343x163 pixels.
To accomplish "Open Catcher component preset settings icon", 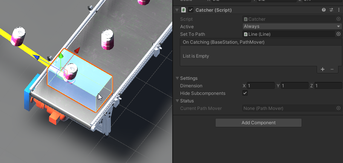I will coord(331,10).
